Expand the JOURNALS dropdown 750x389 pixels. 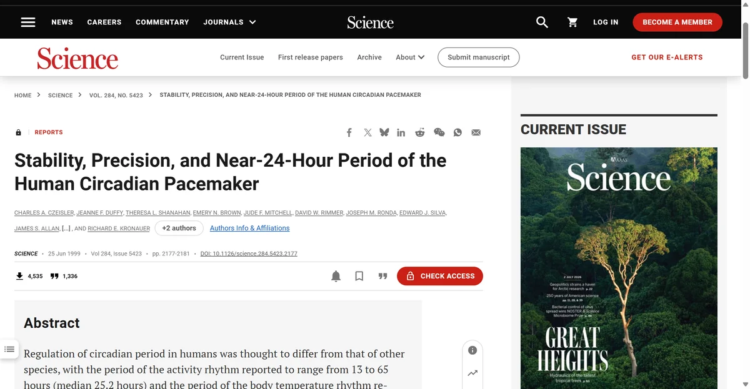(x=229, y=22)
